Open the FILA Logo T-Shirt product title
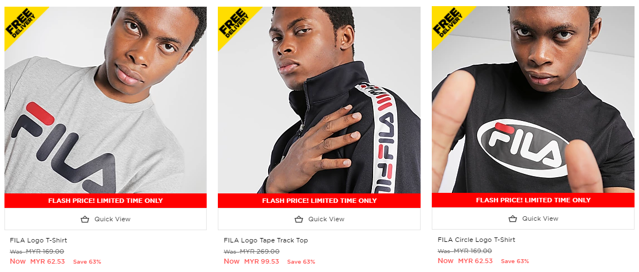Viewport: 639px width, 272px height. coord(39,240)
